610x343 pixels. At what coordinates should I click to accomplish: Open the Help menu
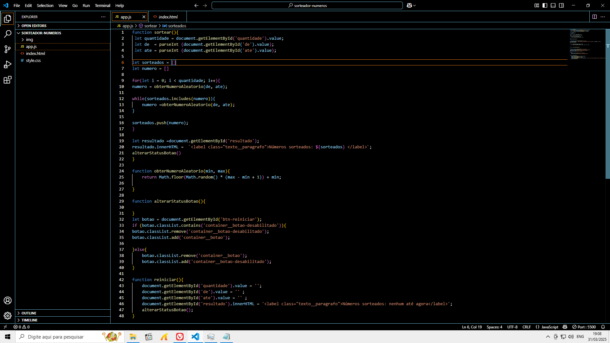120,5
